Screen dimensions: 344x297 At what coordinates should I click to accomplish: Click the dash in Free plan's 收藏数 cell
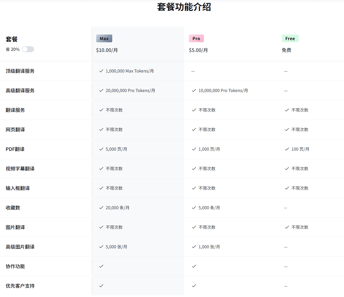pos(286,208)
